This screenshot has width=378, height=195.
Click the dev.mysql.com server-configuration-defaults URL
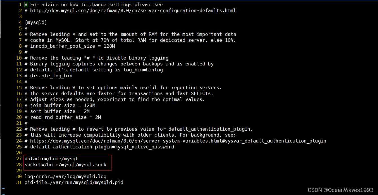pyautogui.click(x=133, y=10)
